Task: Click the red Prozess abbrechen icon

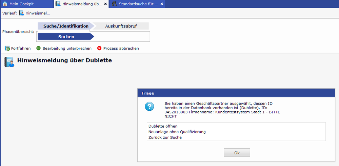Action: coord(99,48)
